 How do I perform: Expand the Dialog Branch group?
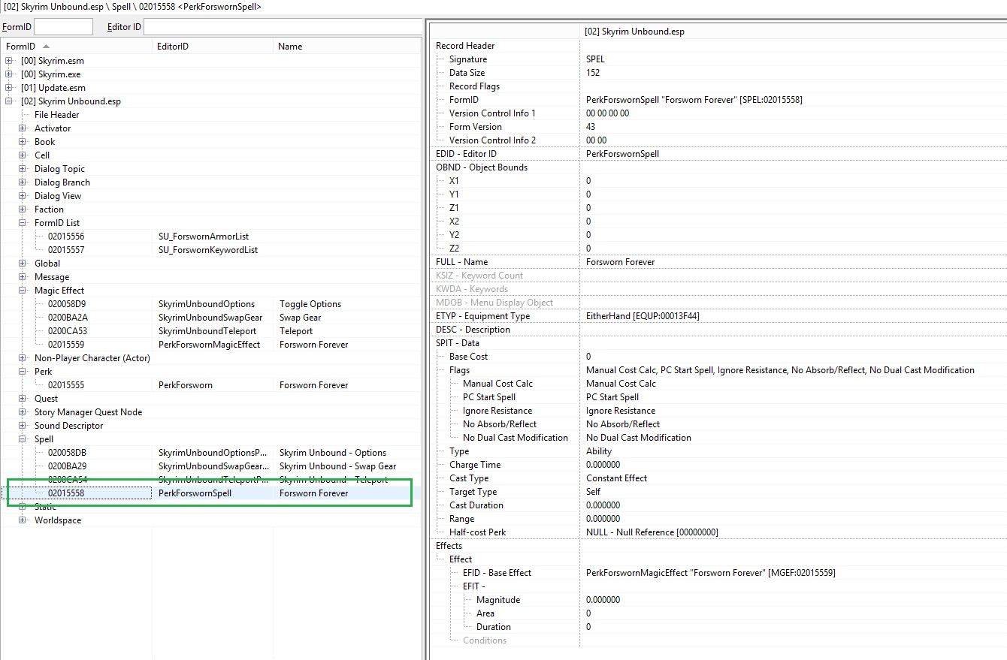tap(23, 182)
